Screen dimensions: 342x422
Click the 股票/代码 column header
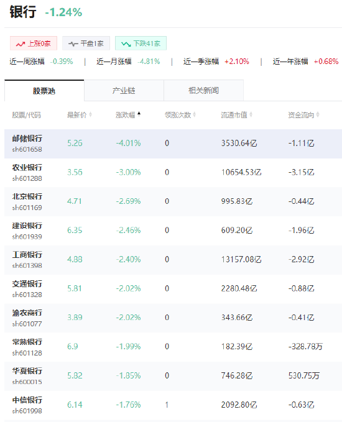26,115
